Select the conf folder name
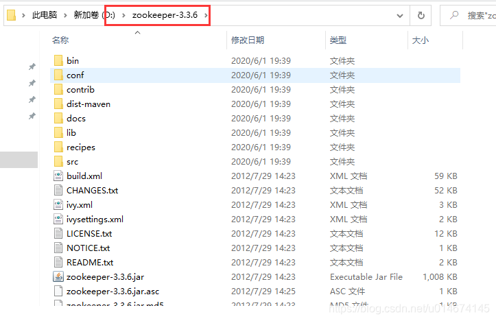Viewport: 496px width, 321px height. coord(75,75)
